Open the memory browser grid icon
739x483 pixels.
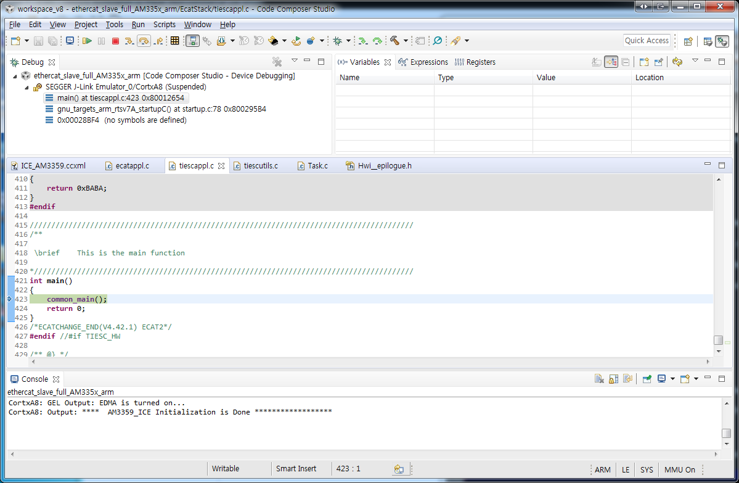pyautogui.click(x=174, y=41)
